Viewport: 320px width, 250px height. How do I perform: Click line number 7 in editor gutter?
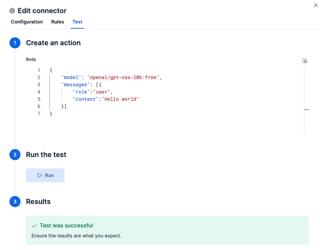[x=39, y=114]
